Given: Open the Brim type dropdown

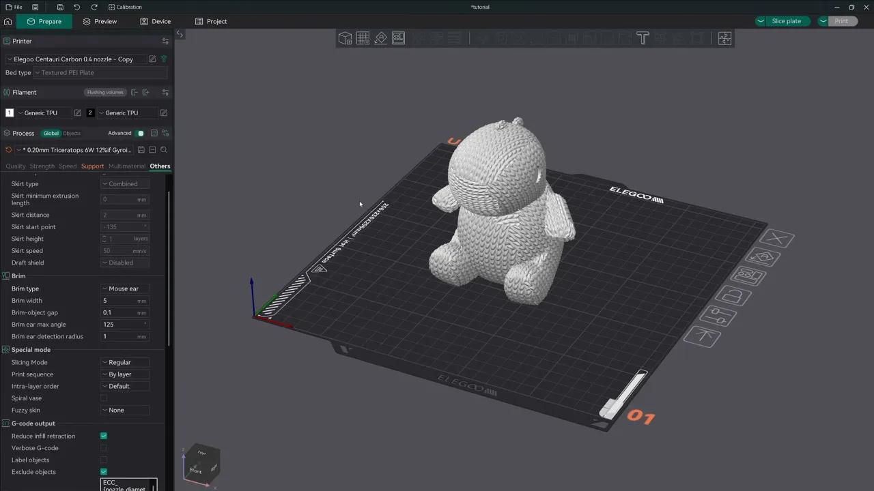Looking at the screenshot, I should pos(125,288).
